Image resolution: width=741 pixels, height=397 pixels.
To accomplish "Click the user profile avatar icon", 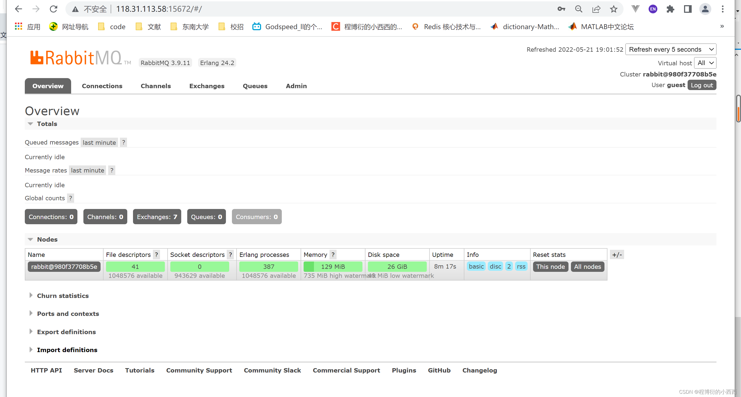I will pos(705,9).
